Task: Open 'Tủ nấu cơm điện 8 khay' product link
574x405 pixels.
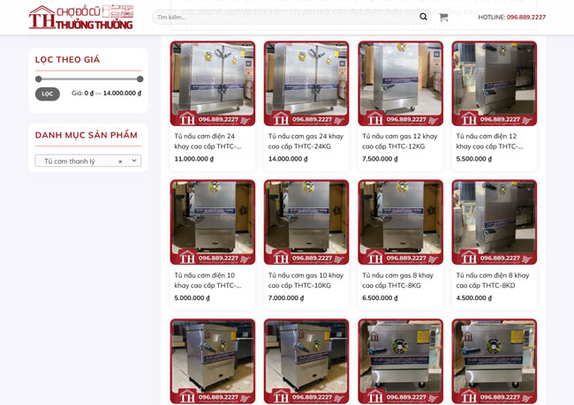Action: point(493,280)
